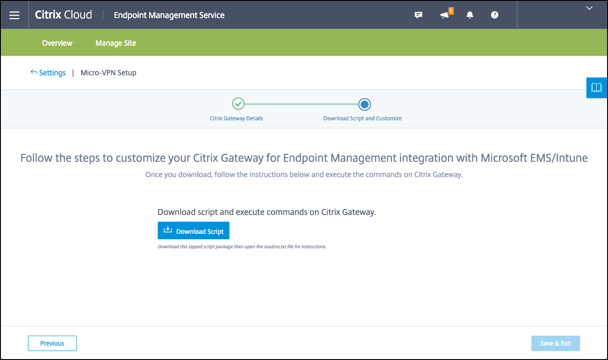Click the Save & Exit button
This screenshot has width=608, height=360.
[555, 343]
